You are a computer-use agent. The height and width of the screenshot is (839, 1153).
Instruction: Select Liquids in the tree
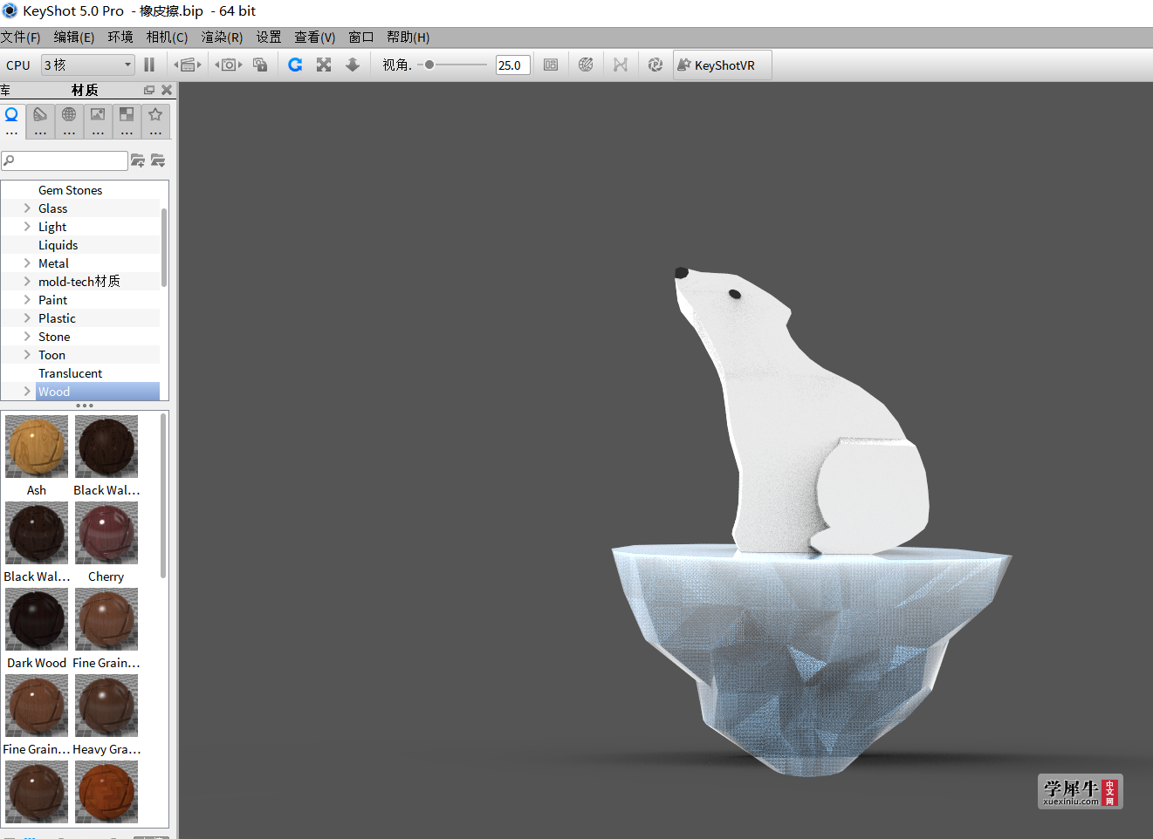click(58, 245)
